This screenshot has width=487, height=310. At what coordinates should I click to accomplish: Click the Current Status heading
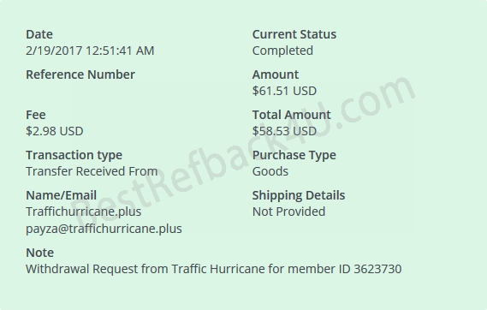(x=294, y=34)
